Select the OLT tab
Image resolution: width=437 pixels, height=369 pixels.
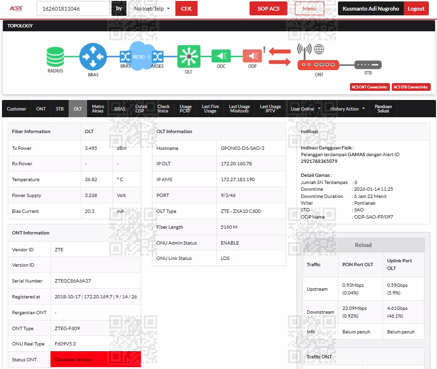[78, 109]
